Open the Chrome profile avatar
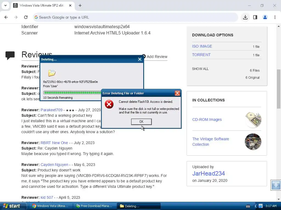Viewport: 281px width, 210px height. point(265,17)
